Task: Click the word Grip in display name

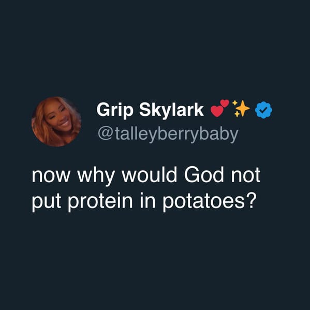Action: [115, 110]
